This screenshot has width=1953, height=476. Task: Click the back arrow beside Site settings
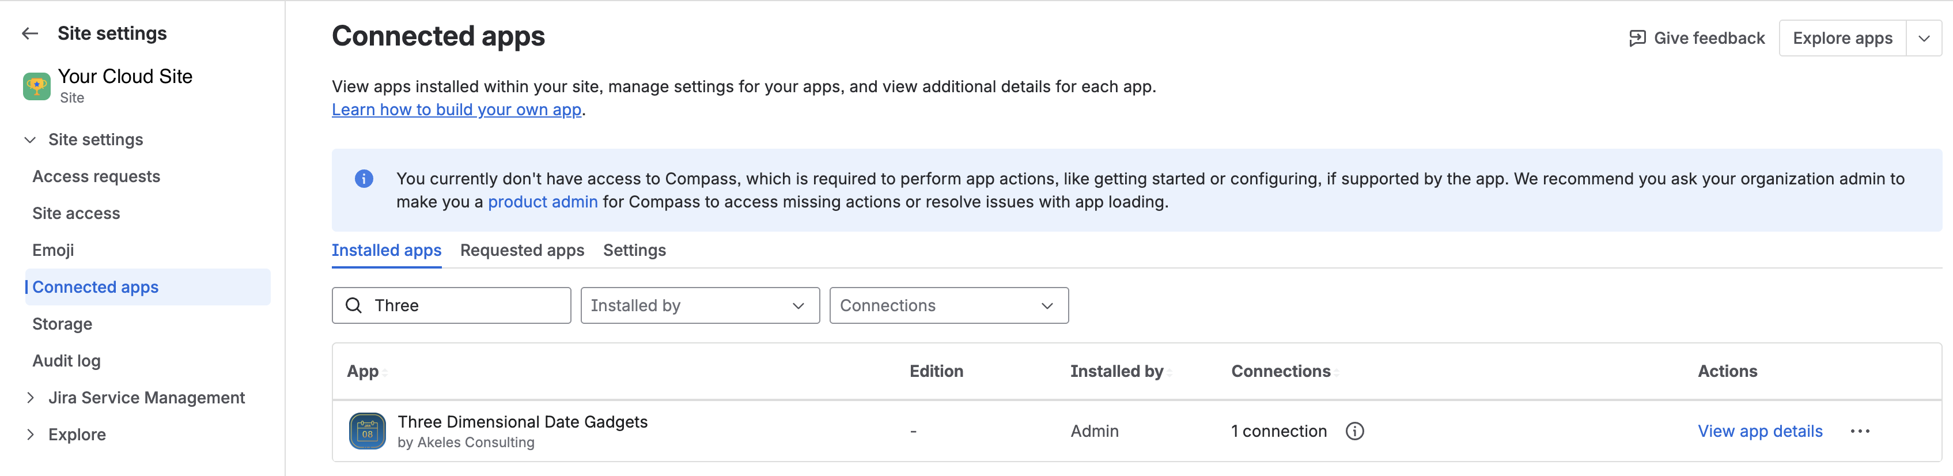(29, 33)
